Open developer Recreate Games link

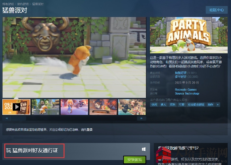[186, 90]
